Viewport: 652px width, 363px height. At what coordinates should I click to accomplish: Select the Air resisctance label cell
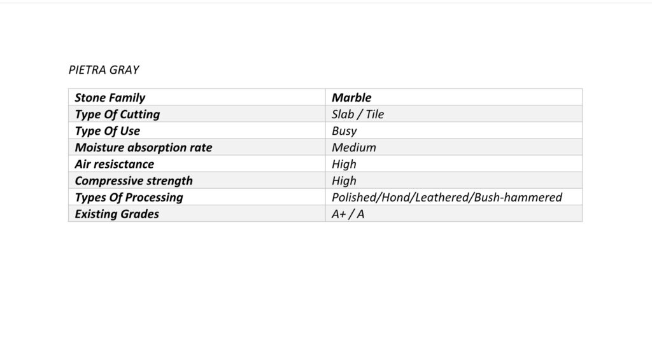(x=114, y=164)
